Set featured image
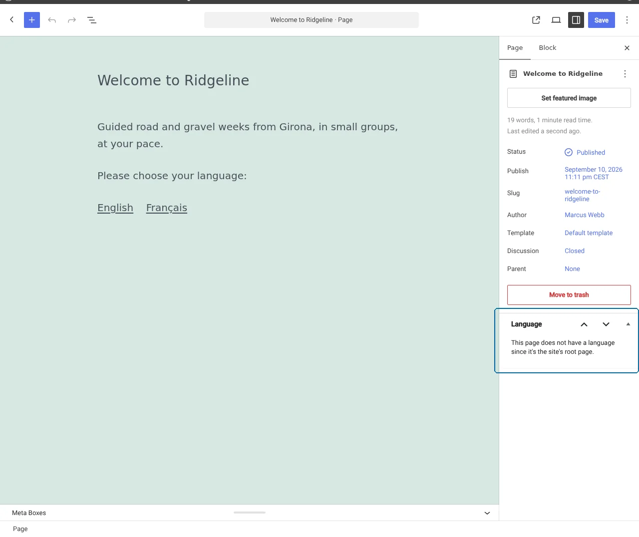 569,98
